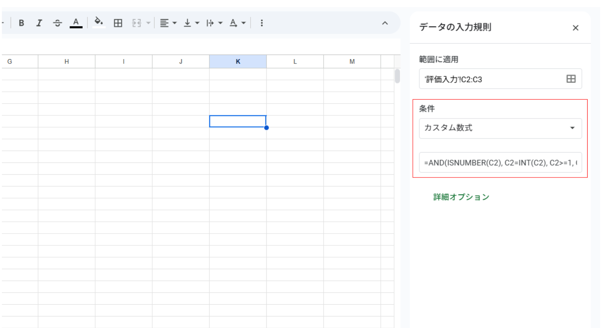Click the merge cells icon

(x=137, y=23)
